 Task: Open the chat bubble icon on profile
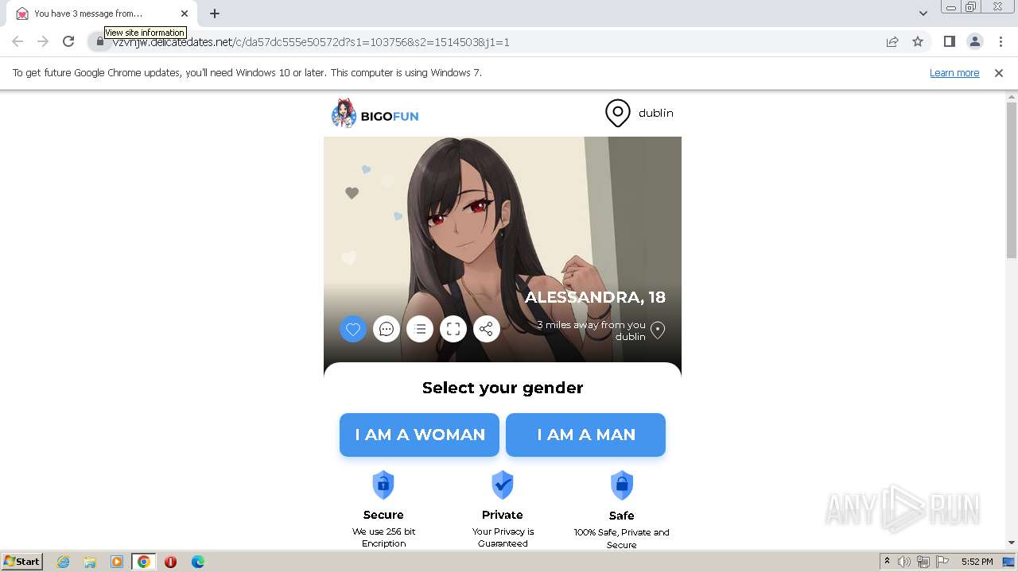pos(387,329)
